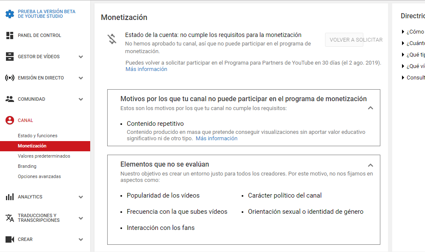Click Orientación sexual o identidad de género
Viewport: 425px width, 252px height.
tap(306, 212)
